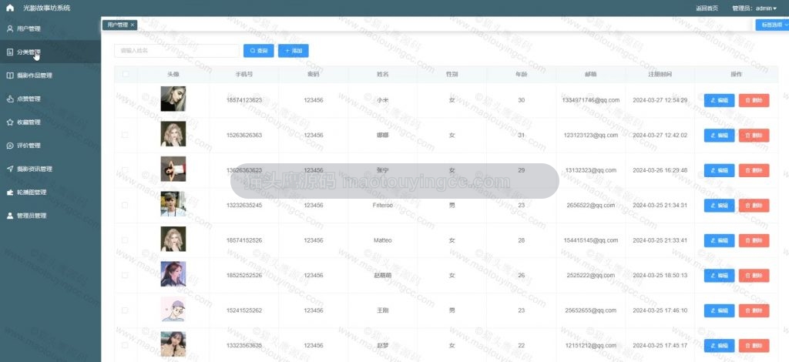Expand the 管理员: admin dropdown

(754, 8)
